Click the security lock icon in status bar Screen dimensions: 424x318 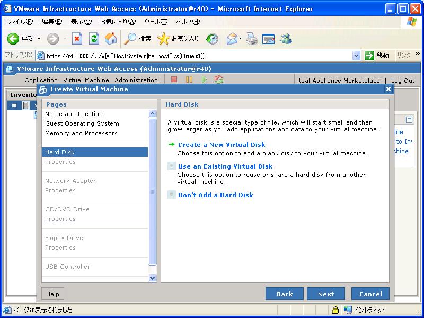(335, 310)
